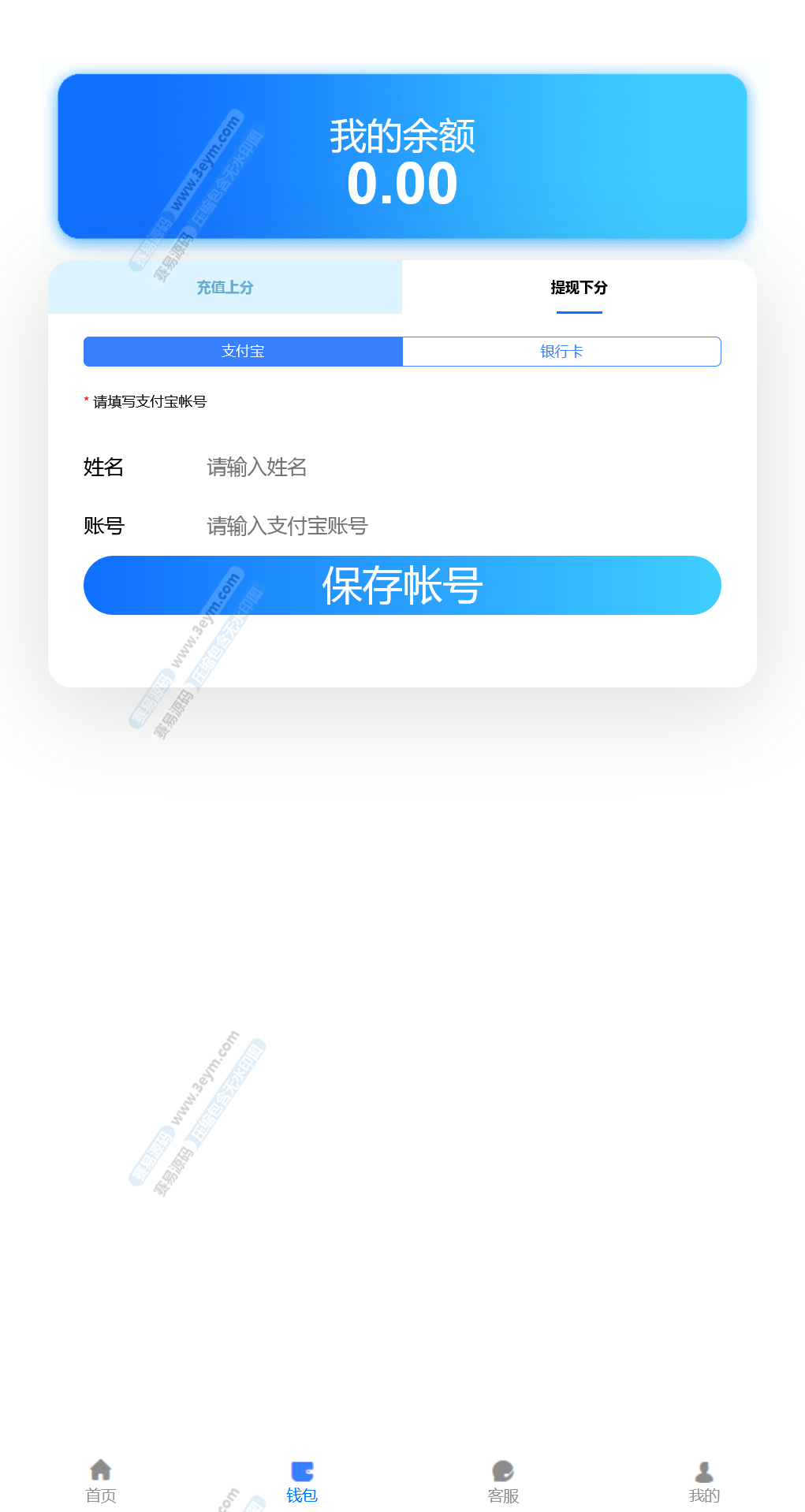
Task: Click the 姓名 field label
Action: point(104,467)
